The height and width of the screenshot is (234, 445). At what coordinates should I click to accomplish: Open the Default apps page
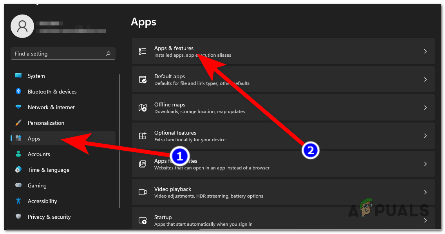click(x=283, y=79)
